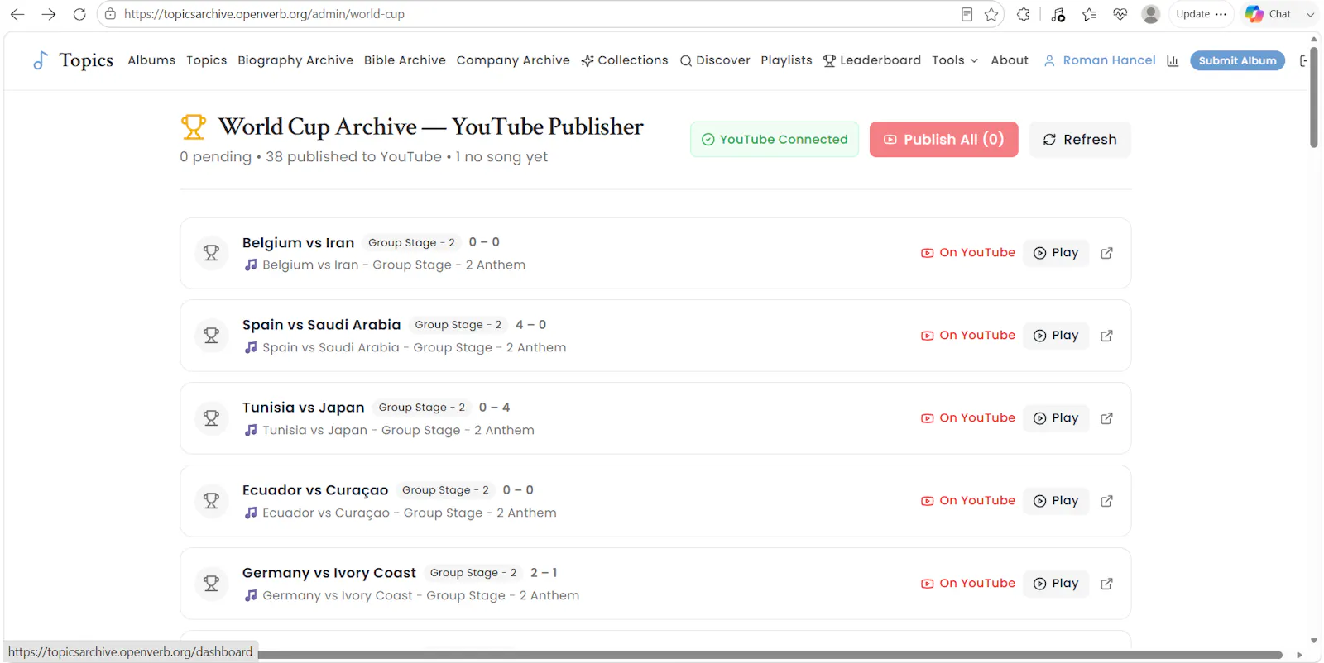Image resolution: width=1324 pixels, height=663 pixels.
Task: Bookmark this page with the star icon
Action: click(991, 14)
